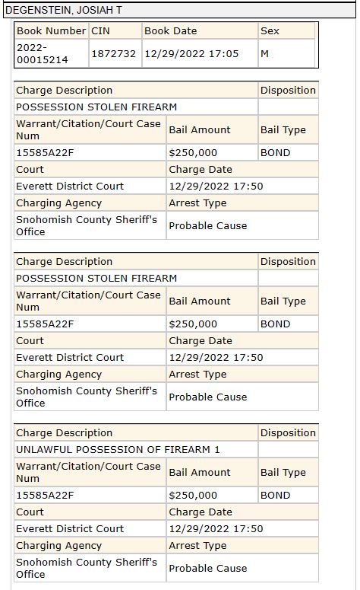Click the second POSSESSION STOLEN FIREARM charge row

(x=136, y=278)
